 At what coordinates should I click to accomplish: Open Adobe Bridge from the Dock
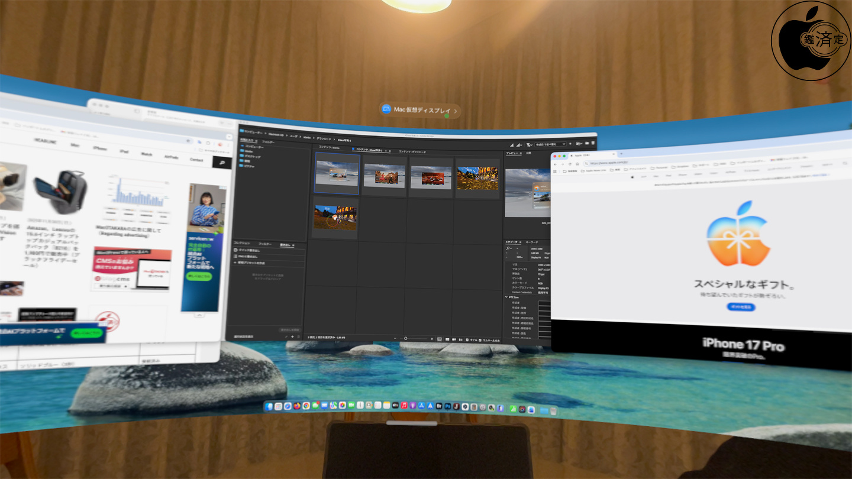439,407
